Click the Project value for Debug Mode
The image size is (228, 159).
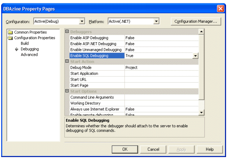pyautogui.click(x=132, y=67)
